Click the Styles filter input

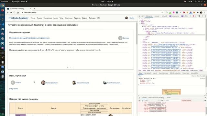click(x=164, y=76)
